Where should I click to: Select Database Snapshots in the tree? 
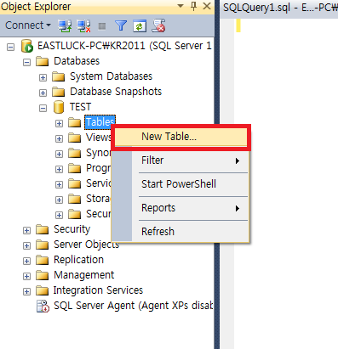[x=116, y=92]
